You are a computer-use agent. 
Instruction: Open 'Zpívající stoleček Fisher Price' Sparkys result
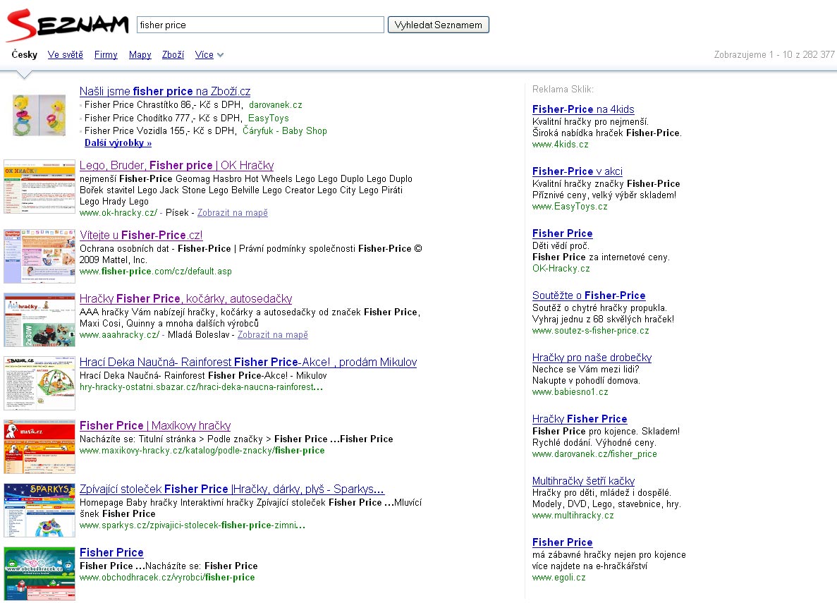(x=232, y=489)
